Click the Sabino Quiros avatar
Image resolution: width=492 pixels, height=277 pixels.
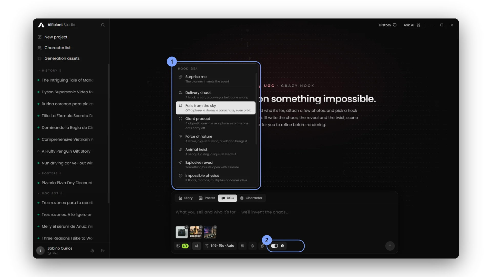40,251
